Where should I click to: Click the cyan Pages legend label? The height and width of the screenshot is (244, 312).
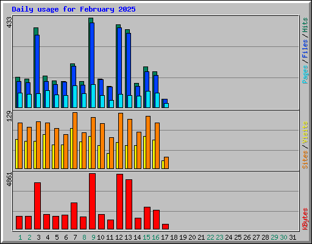point(305,74)
